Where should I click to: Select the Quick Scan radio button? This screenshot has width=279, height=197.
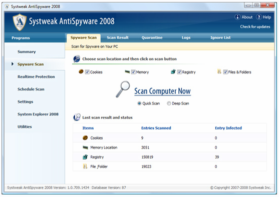(x=139, y=103)
